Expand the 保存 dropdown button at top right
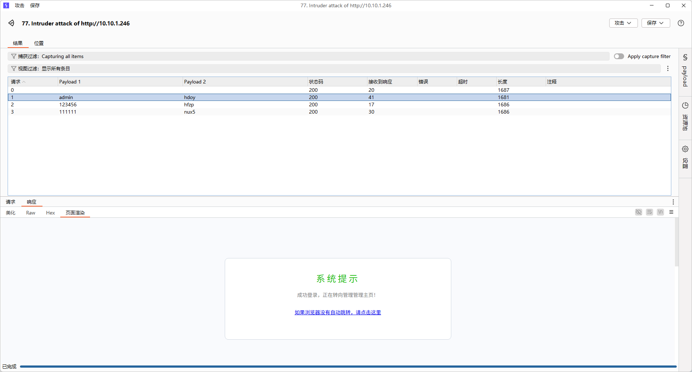Viewport: 692px width, 372px height. 655,23
